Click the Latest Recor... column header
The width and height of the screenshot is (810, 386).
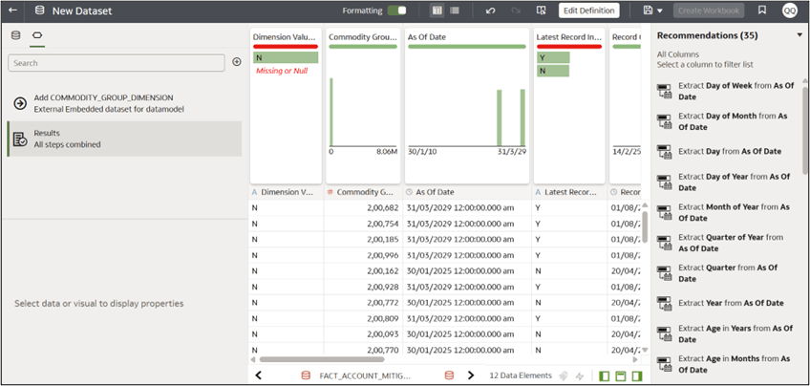click(569, 192)
